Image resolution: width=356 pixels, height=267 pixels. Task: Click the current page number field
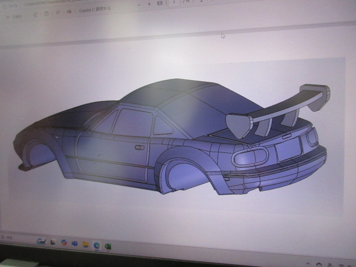point(175,3)
